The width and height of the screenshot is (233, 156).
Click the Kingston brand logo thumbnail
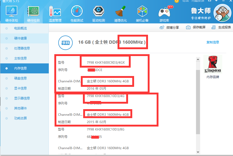point(213,64)
